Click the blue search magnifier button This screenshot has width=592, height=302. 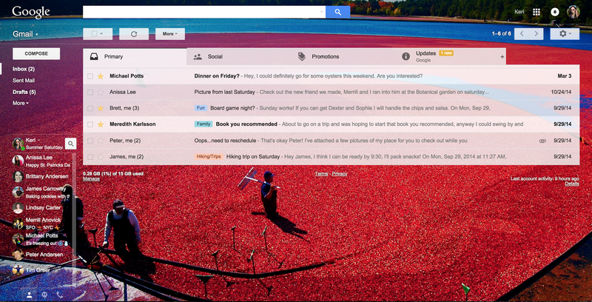coord(337,12)
